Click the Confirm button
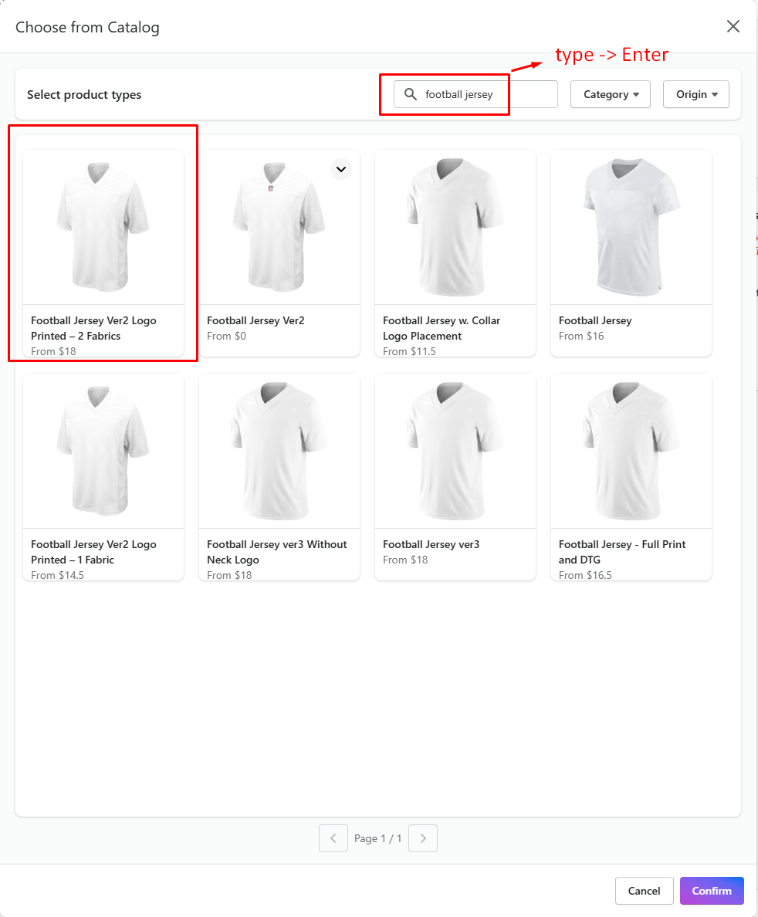 point(712,891)
